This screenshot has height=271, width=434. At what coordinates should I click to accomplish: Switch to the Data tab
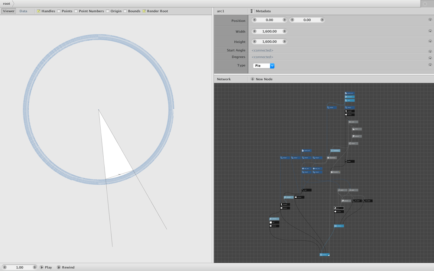[23, 11]
